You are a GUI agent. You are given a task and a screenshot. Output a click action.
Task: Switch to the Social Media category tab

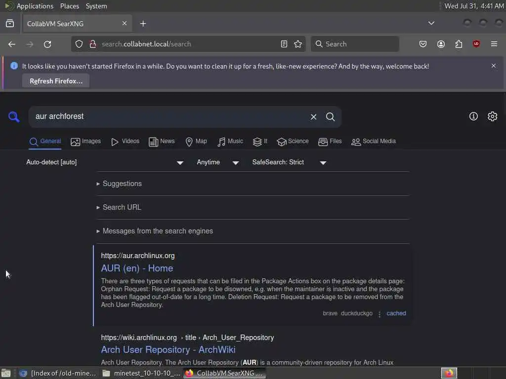(x=374, y=142)
